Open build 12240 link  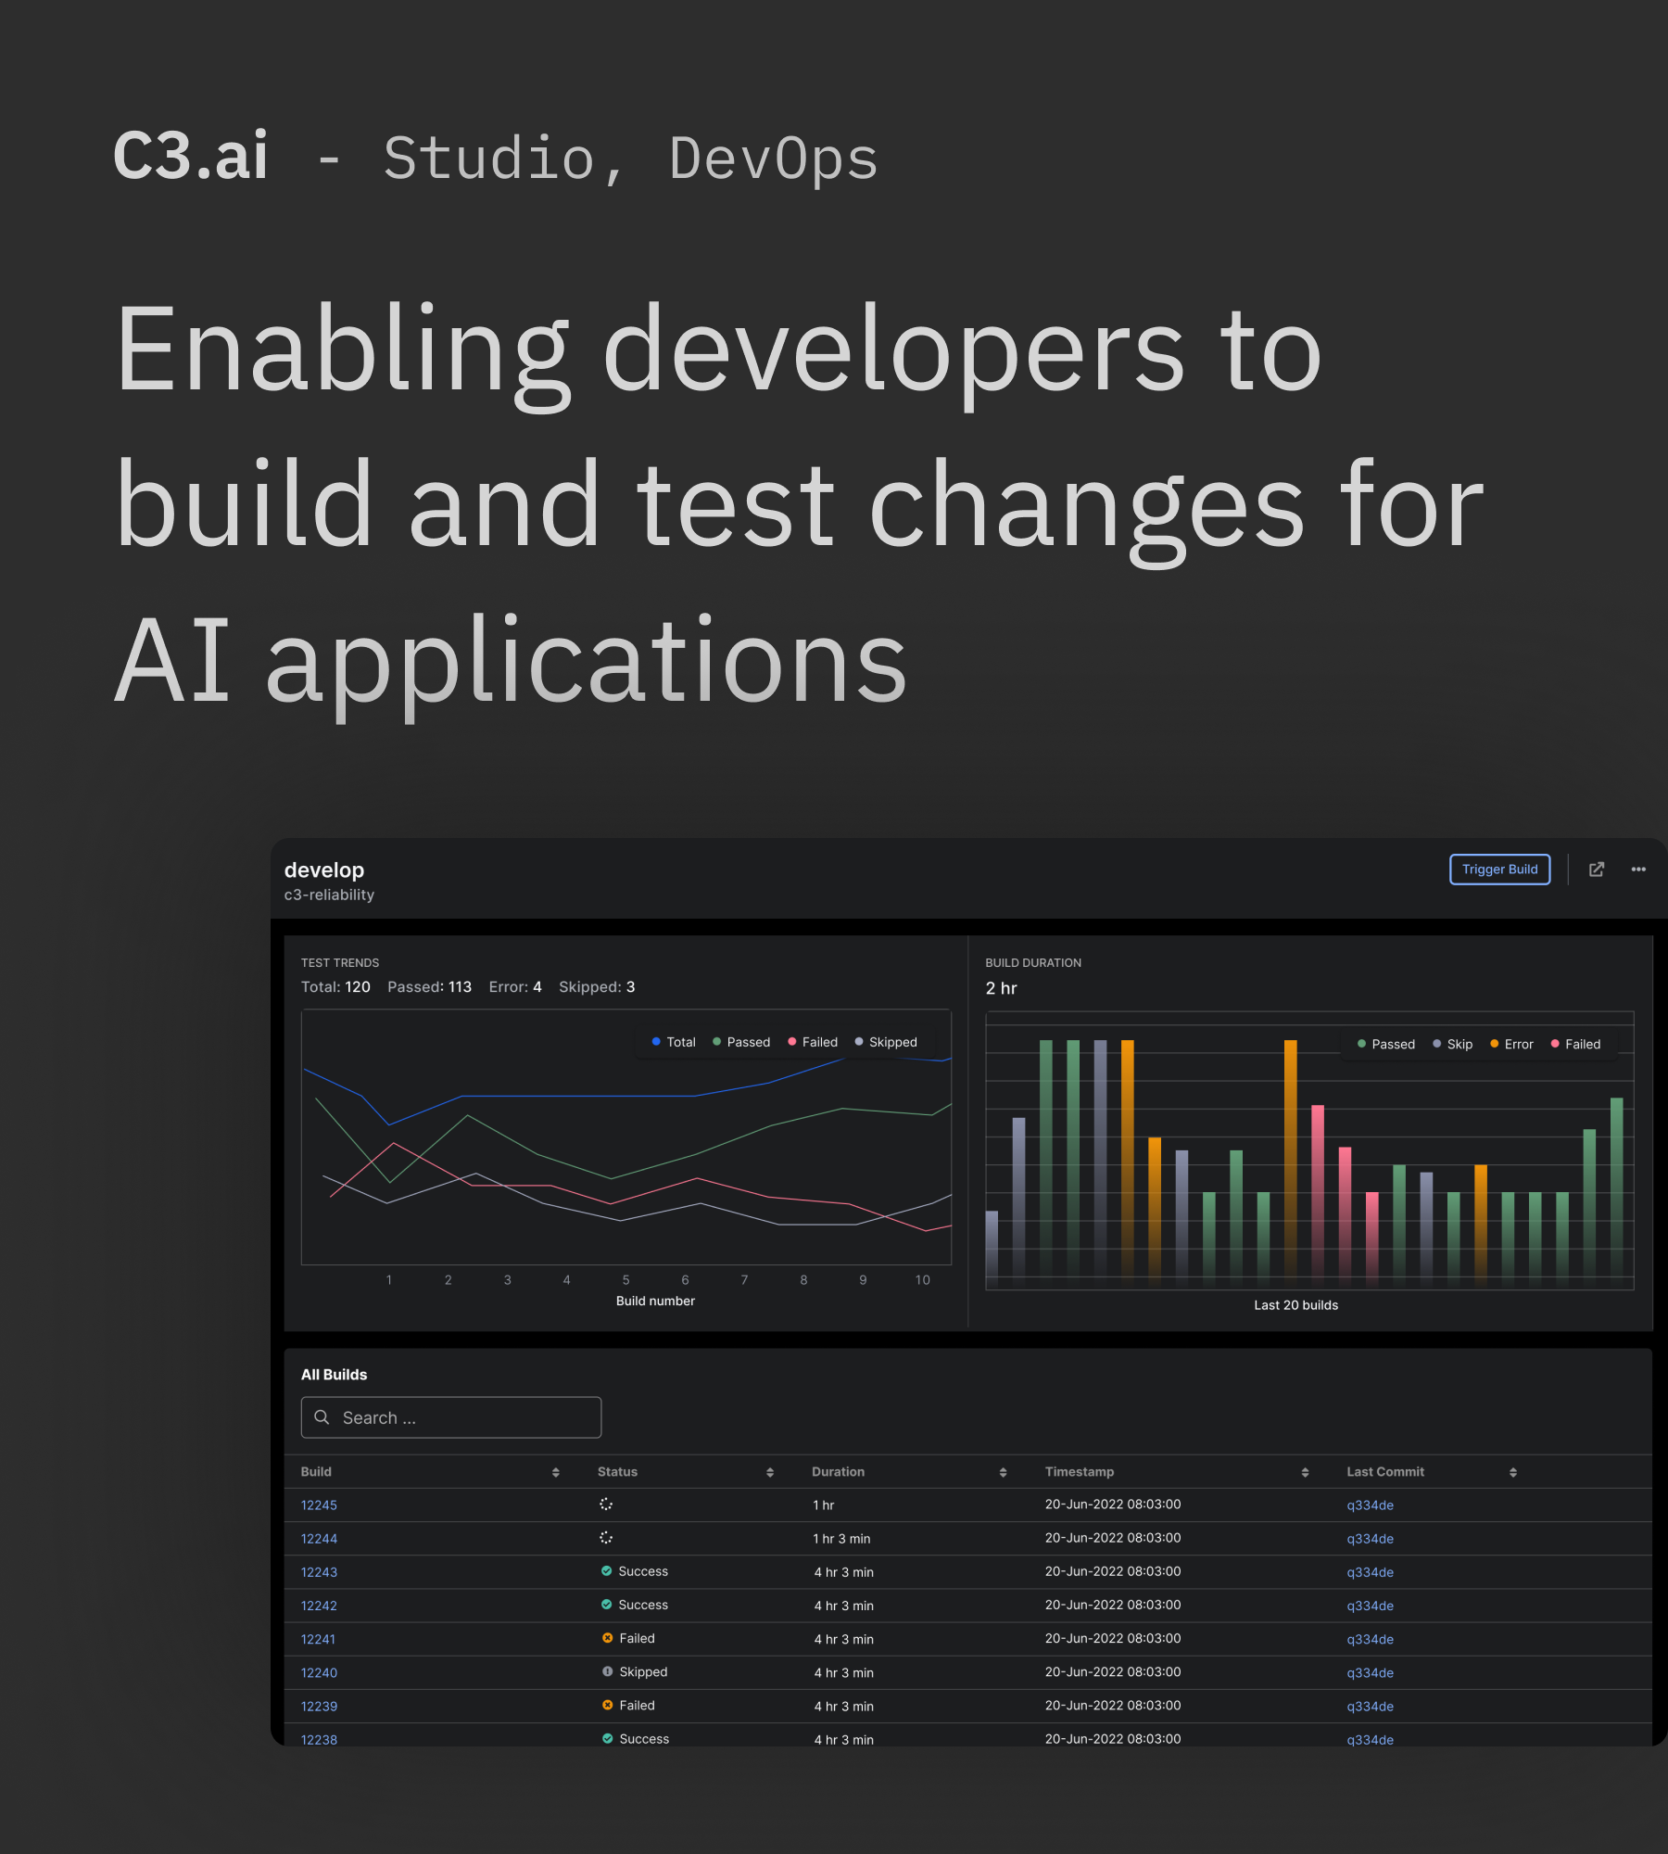pyautogui.click(x=319, y=1672)
